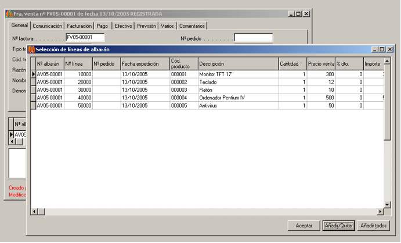Click the Aceptar button
401x243 pixels.
(x=304, y=226)
